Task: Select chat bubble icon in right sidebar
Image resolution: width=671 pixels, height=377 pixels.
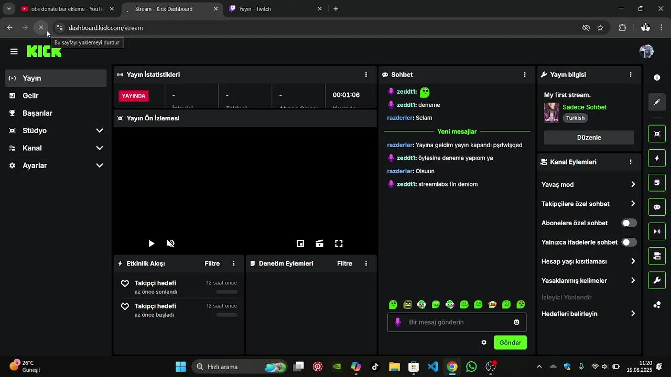Action: 657,207
